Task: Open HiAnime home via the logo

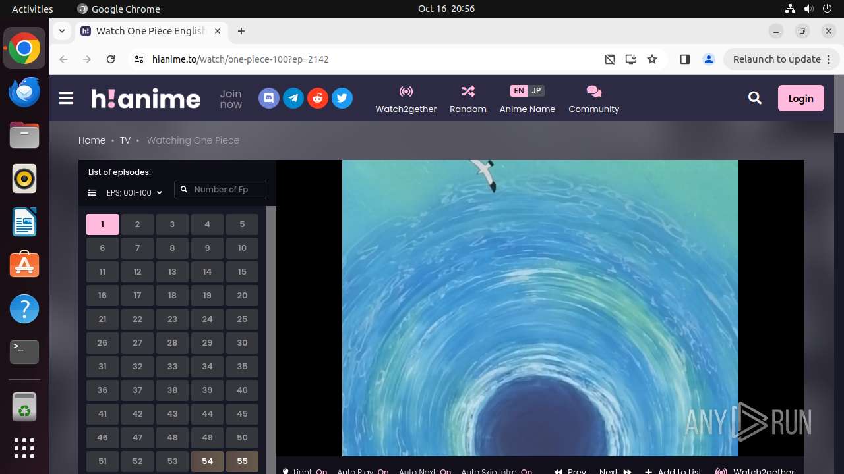Action: point(146,99)
